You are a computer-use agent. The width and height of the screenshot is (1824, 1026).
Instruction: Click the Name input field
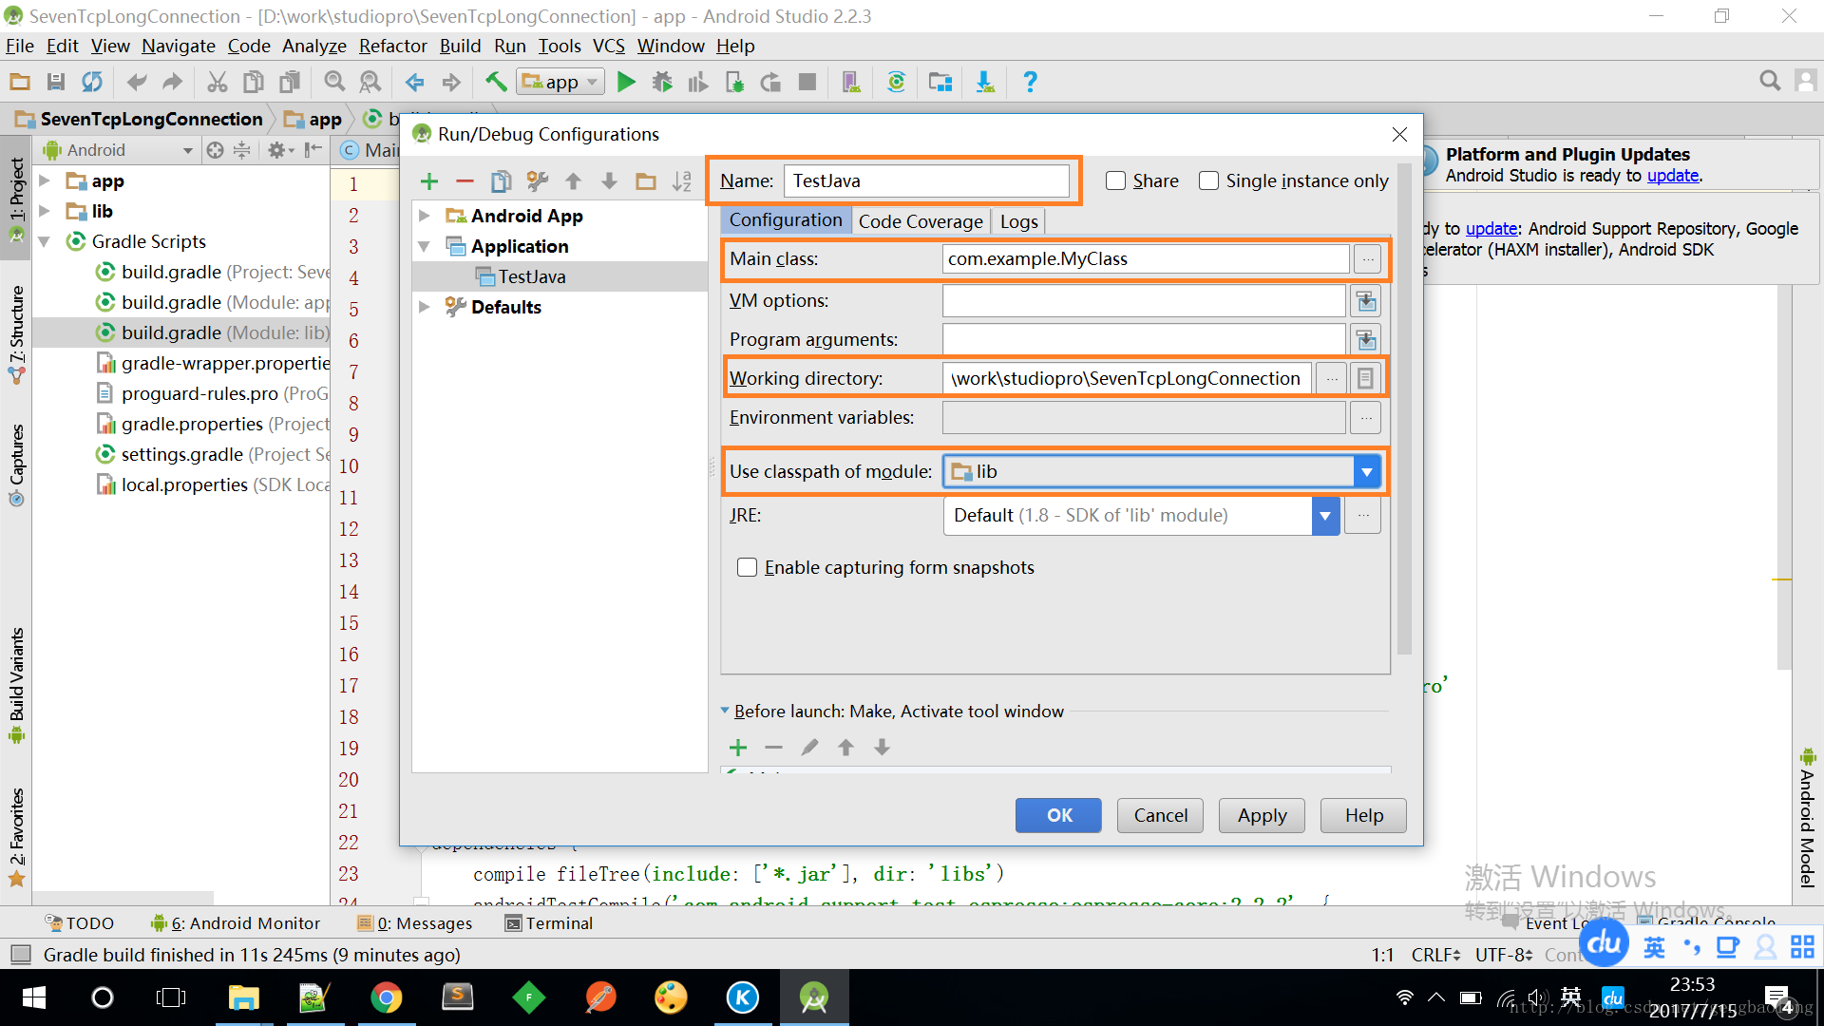(x=926, y=180)
